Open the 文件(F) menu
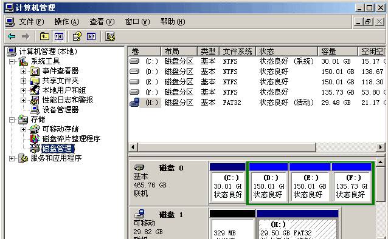 (32, 22)
